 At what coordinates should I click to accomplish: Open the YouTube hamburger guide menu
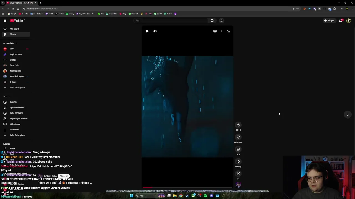(x=5, y=20)
